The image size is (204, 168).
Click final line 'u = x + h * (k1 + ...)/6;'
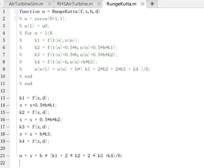click(x=71, y=156)
